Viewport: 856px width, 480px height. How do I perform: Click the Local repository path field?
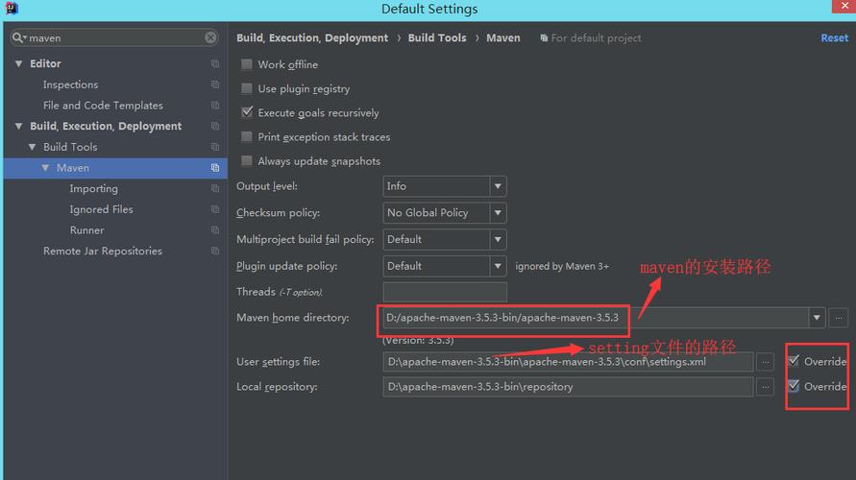point(568,387)
